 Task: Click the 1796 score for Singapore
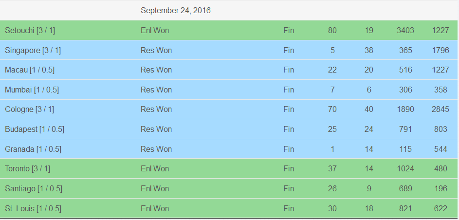pos(441,50)
